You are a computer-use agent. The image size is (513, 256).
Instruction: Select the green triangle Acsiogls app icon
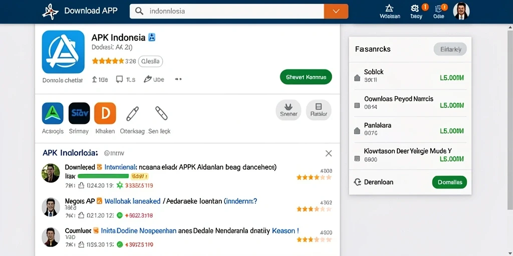click(x=52, y=113)
